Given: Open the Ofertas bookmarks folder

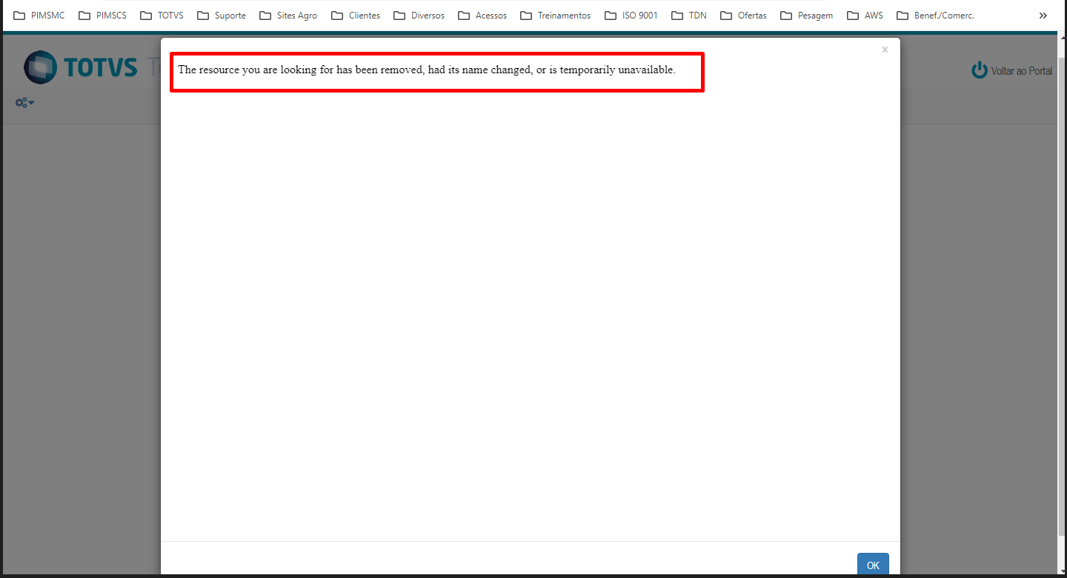Looking at the screenshot, I should (x=743, y=16).
